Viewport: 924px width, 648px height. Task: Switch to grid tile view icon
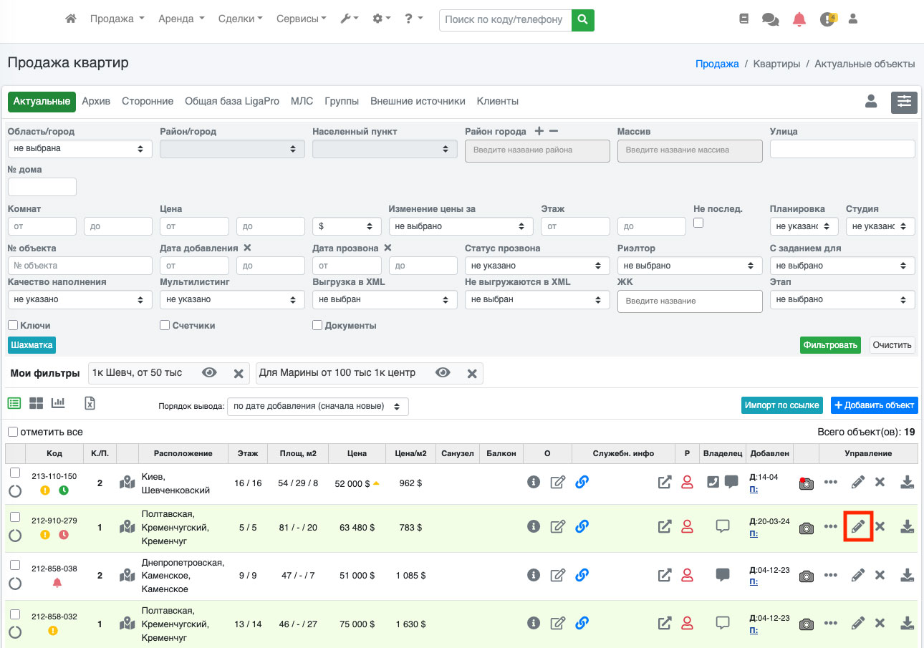point(36,404)
